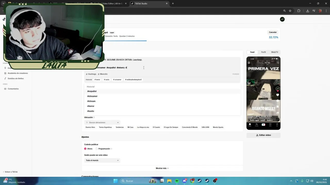
Task: Switch preview to Perfil tab
Action: click(263, 52)
